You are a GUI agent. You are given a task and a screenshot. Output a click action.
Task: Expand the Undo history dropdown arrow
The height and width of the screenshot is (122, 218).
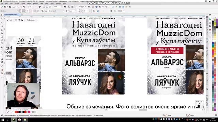pos(31,7)
